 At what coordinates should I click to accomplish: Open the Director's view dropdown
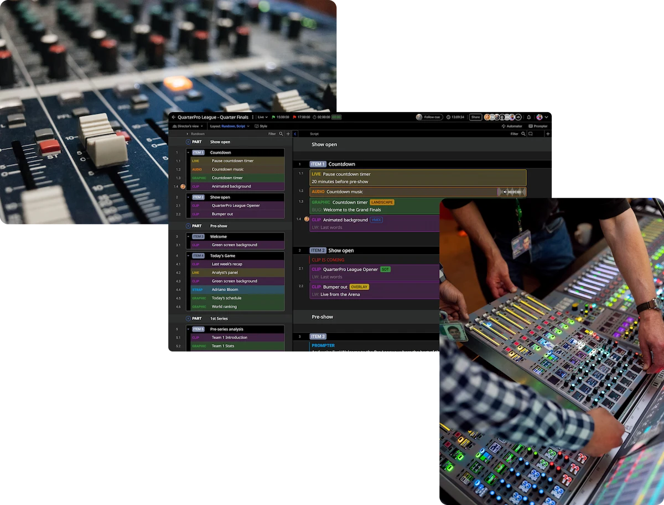tap(188, 126)
